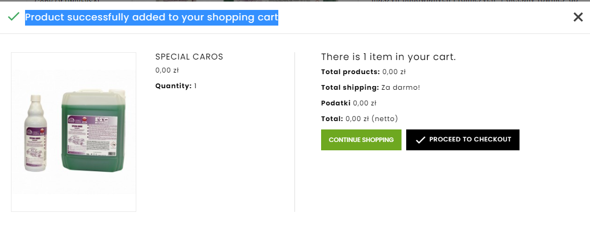Click the Total shipping label
This screenshot has width=590, height=226.
pos(350,88)
